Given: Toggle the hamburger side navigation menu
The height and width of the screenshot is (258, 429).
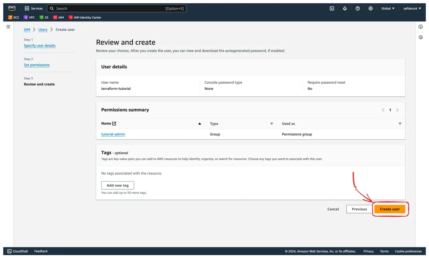Looking at the screenshot, I should click(x=8, y=27).
